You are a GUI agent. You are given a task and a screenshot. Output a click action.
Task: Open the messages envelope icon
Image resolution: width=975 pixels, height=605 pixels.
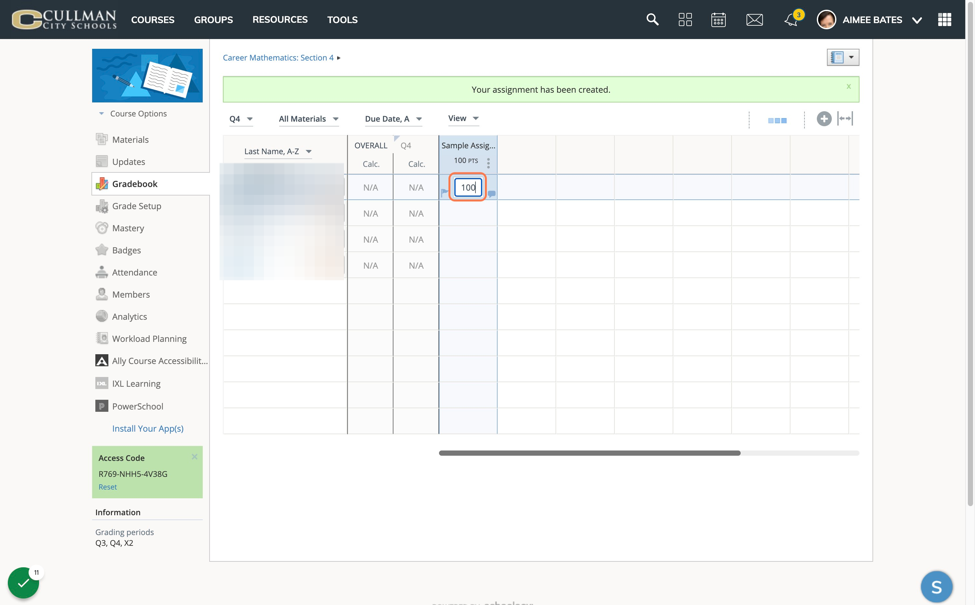click(754, 19)
